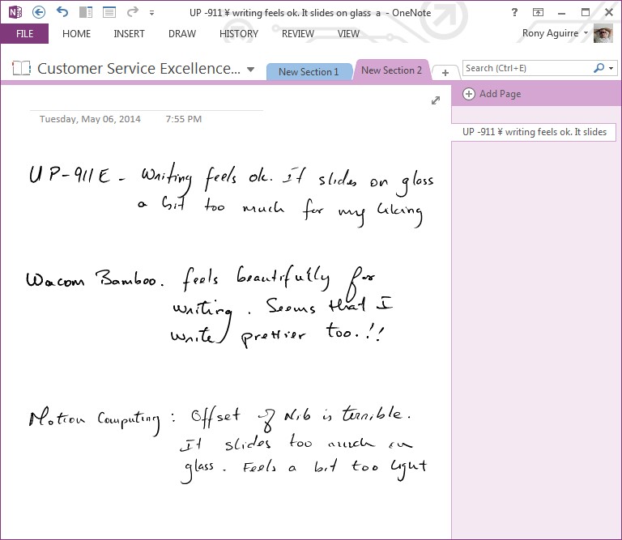622x540 pixels.
Task: Open the INSERT ribbon tab
Action: (129, 34)
